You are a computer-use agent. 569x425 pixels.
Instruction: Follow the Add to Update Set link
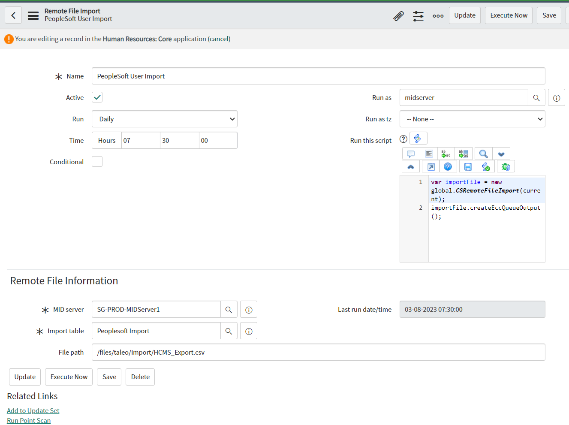coord(33,411)
